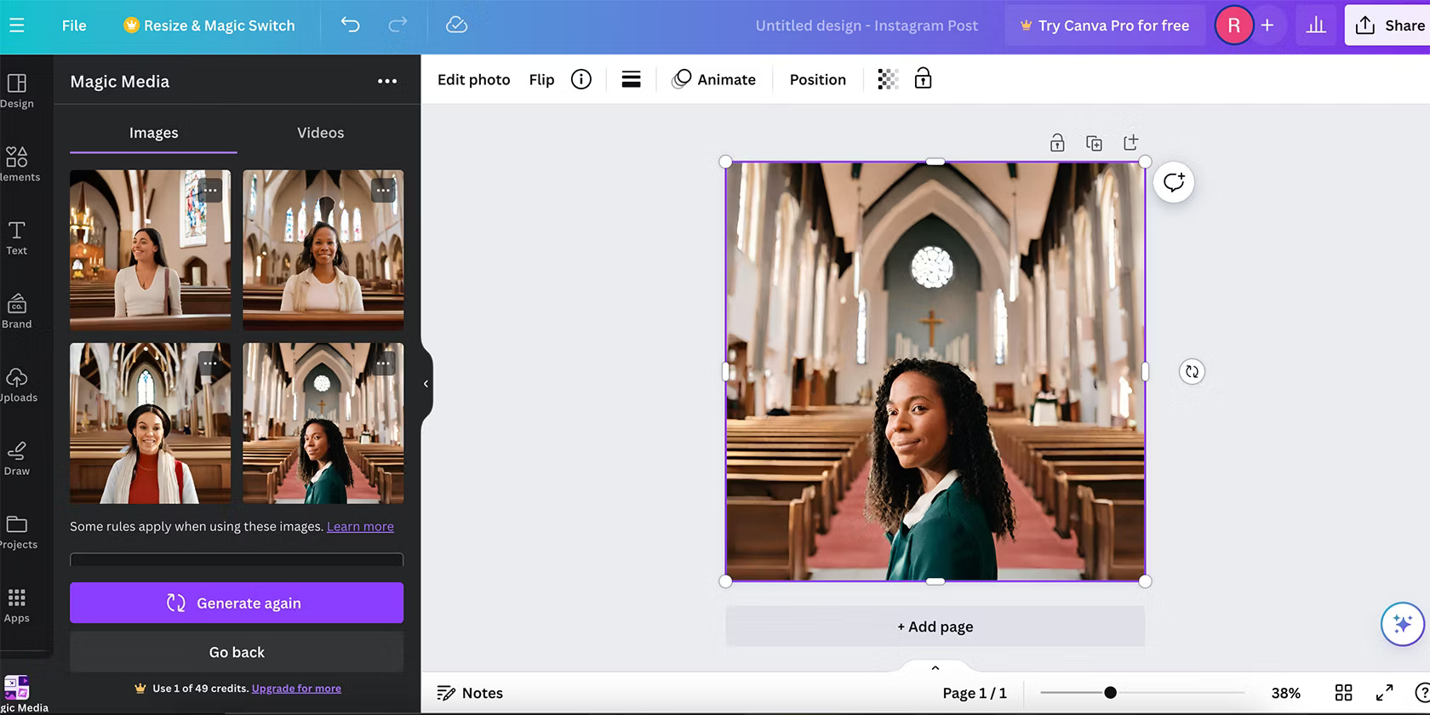This screenshot has width=1430, height=715.
Task: Click the undo arrow icon
Action: pos(350,25)
